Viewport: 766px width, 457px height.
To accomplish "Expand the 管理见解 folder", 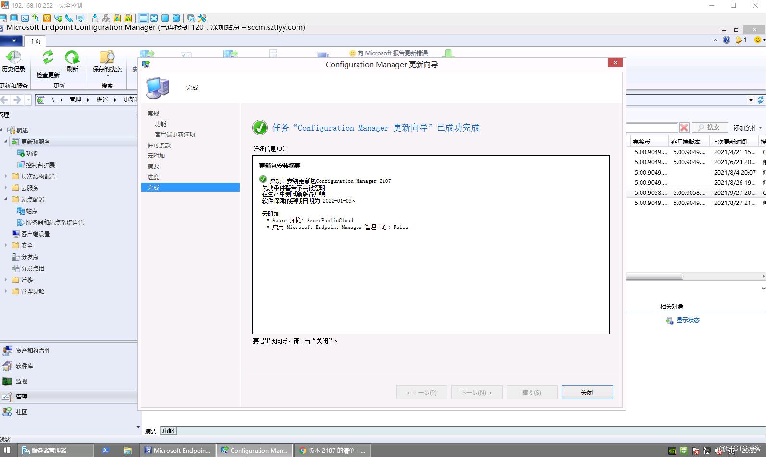I will click(5, 291).
